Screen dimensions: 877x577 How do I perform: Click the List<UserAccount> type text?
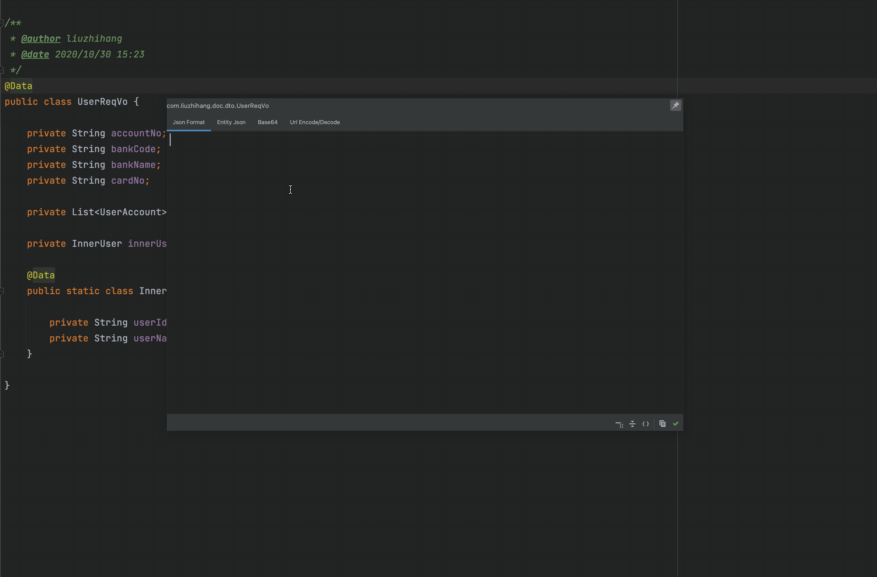tap(119, 212)
